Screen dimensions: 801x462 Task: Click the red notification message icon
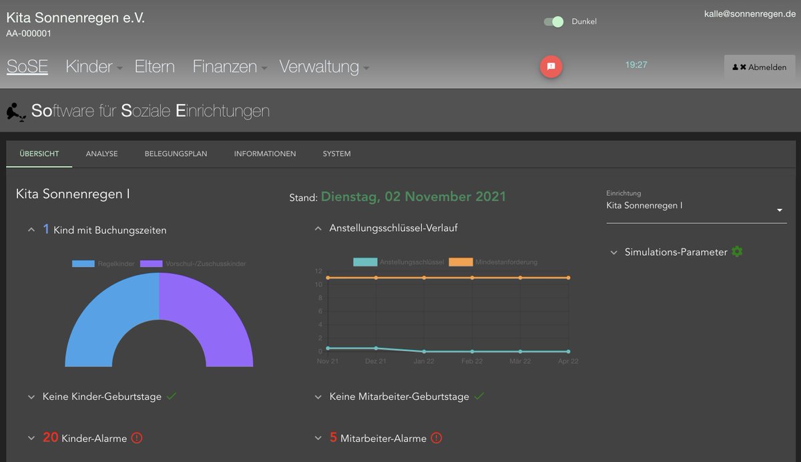(551, 66)
